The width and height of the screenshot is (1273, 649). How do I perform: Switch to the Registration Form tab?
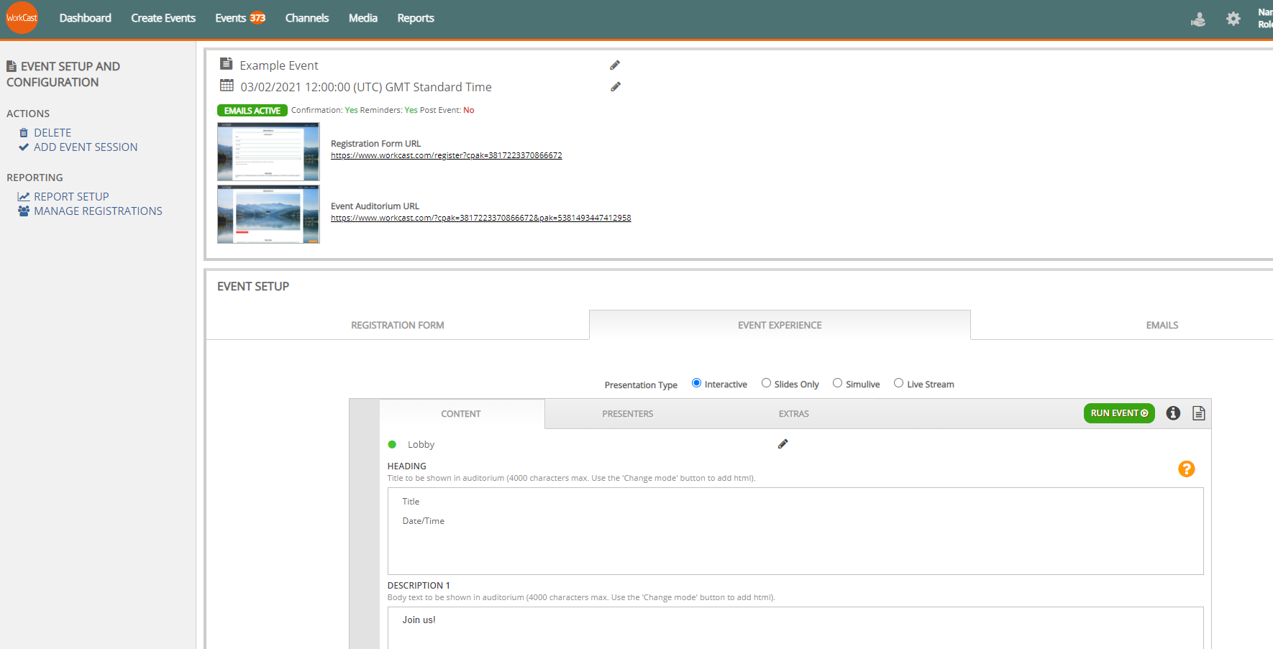click(397, 326)
